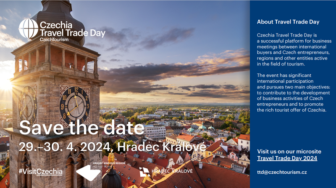Screen dimensions: 336x188
Task: Click the front clock face on the tower
Action: 75,106
